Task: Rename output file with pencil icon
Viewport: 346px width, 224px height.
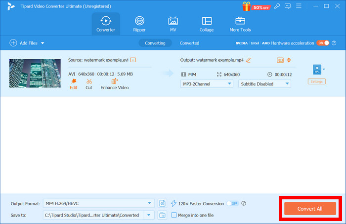Action: click(x=249, y=60)
